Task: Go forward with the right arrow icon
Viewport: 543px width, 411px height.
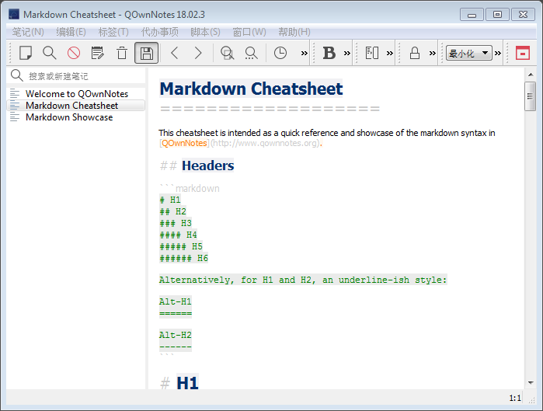Action: coord(198,53)
